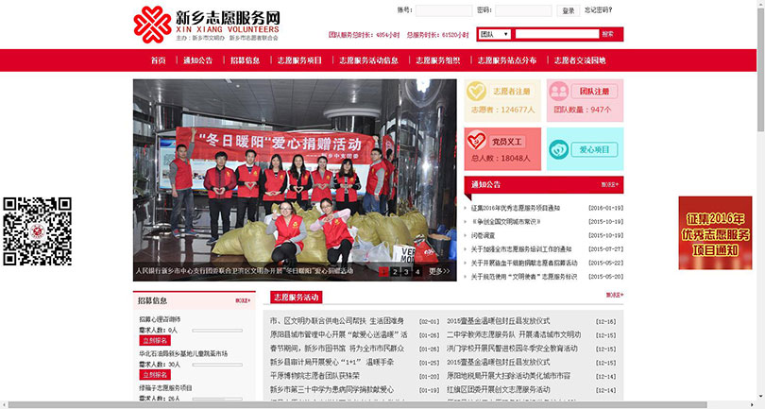Expand 志愿服务活动 with the MORE+ link

[614, 296]
